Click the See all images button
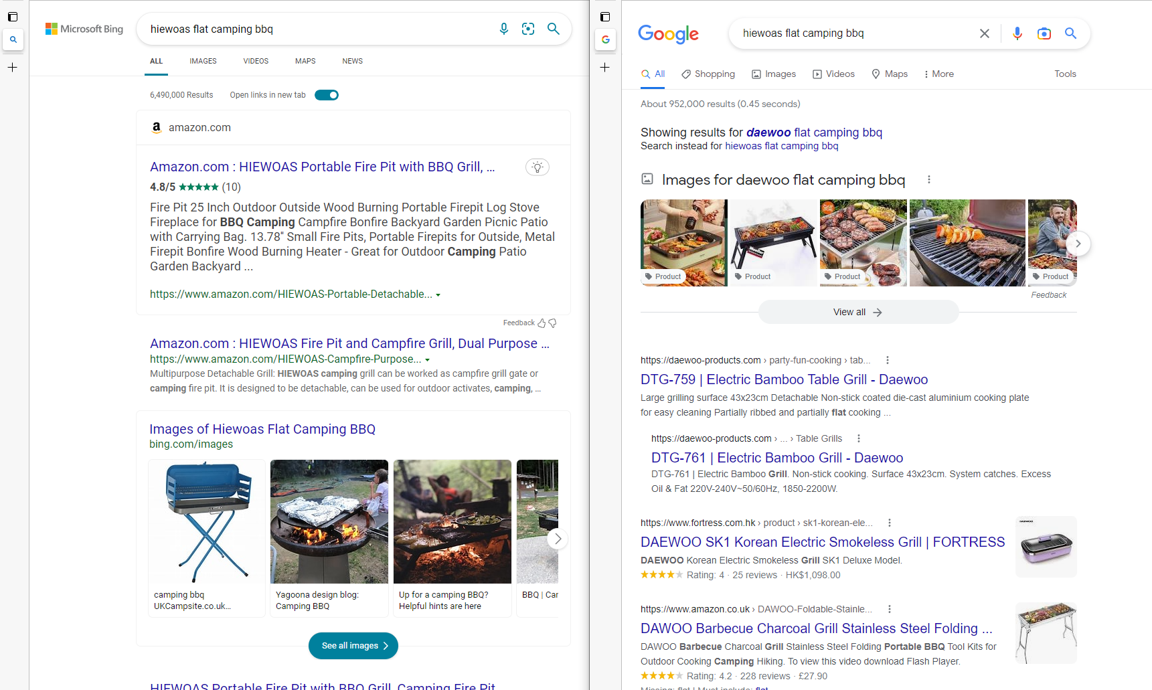The height and width of the screenshot is (690, 1152). (x=353, y=645)
